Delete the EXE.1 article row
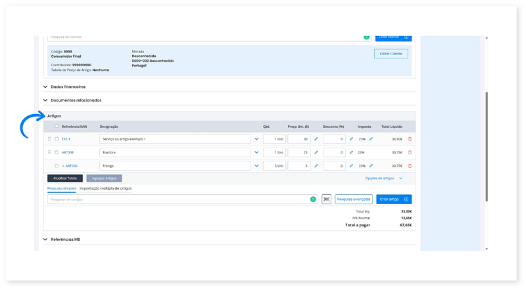 410,139
